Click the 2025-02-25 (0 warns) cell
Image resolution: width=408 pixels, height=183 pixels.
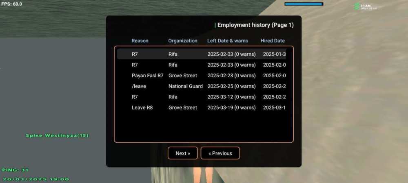pyautogui.click(x=232, y=86)
